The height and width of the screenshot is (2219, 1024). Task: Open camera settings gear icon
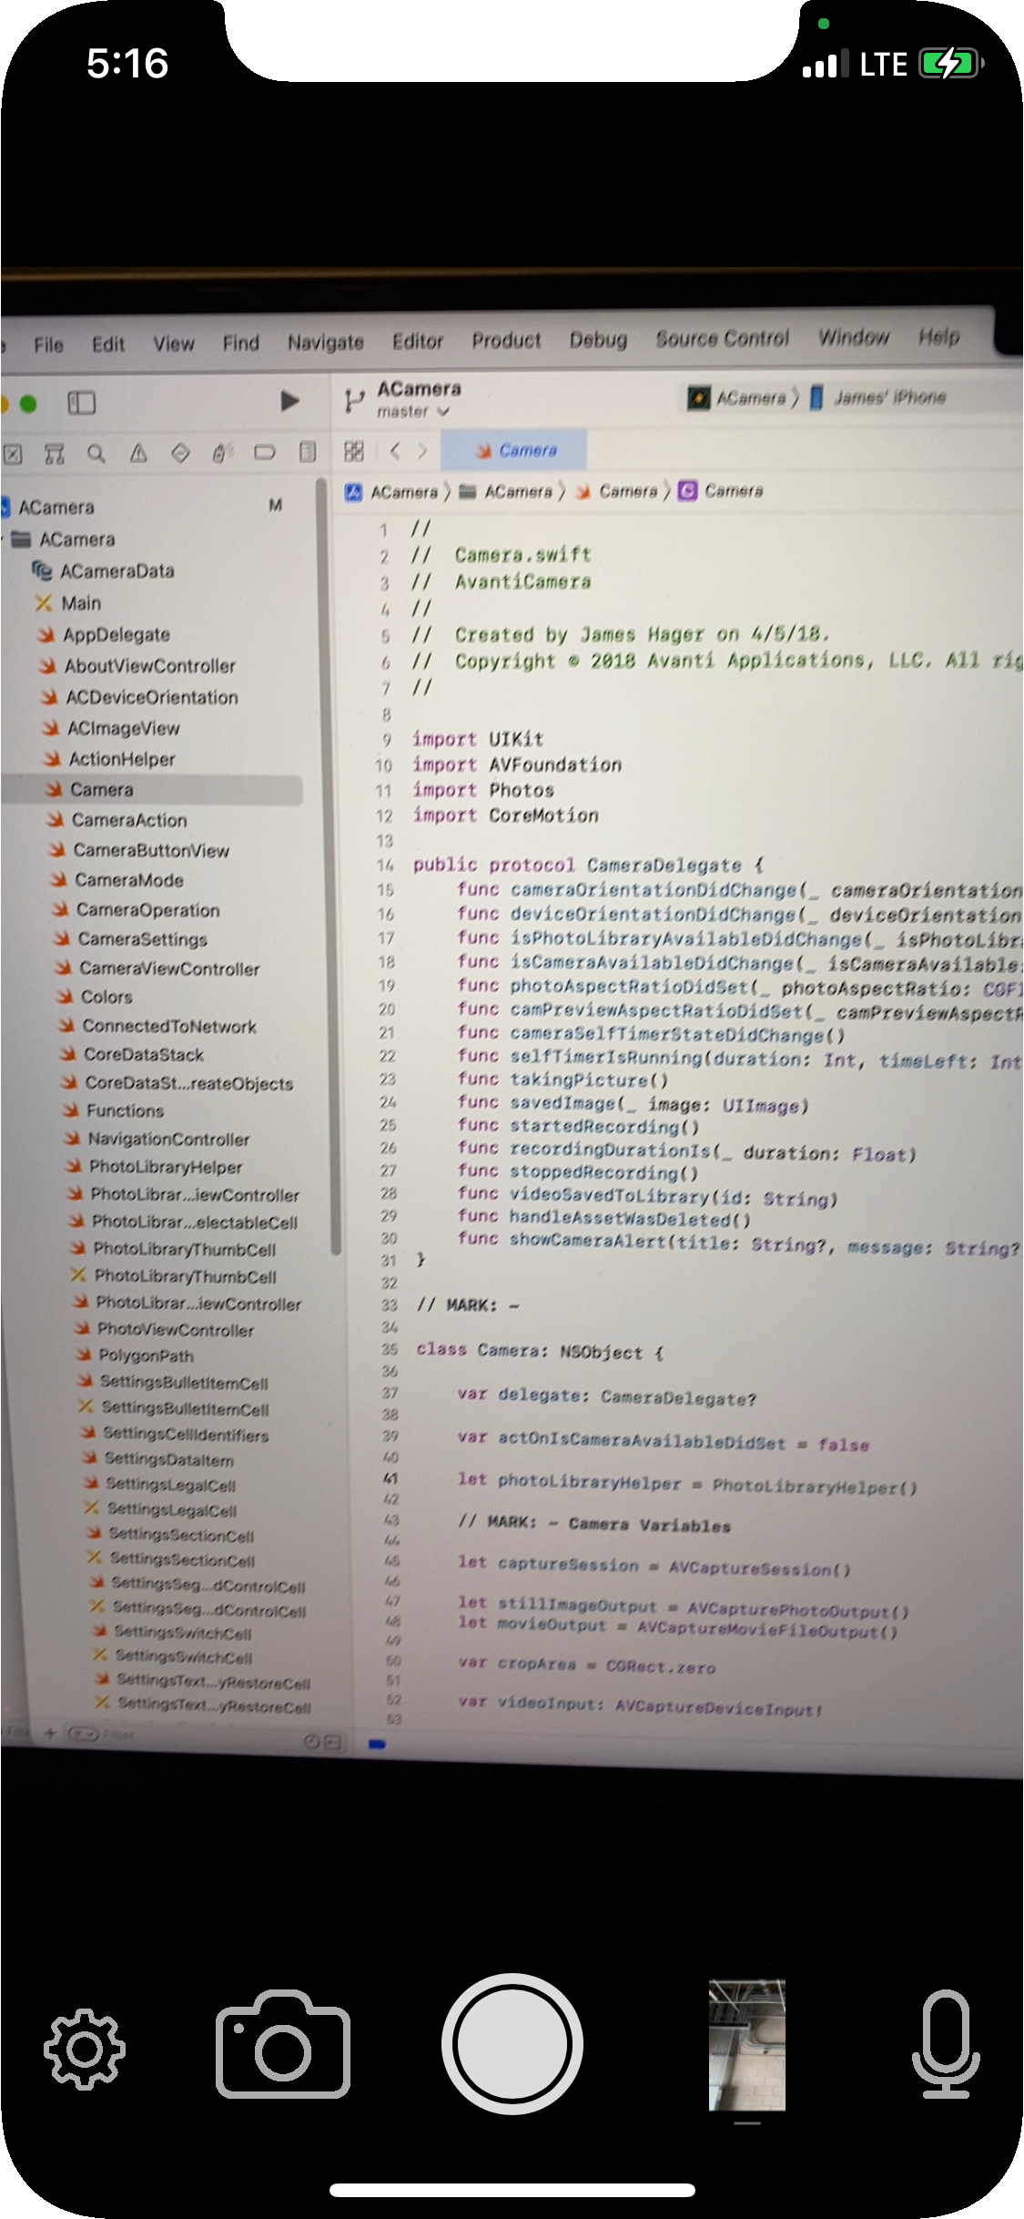click(x=84, y=2048)
